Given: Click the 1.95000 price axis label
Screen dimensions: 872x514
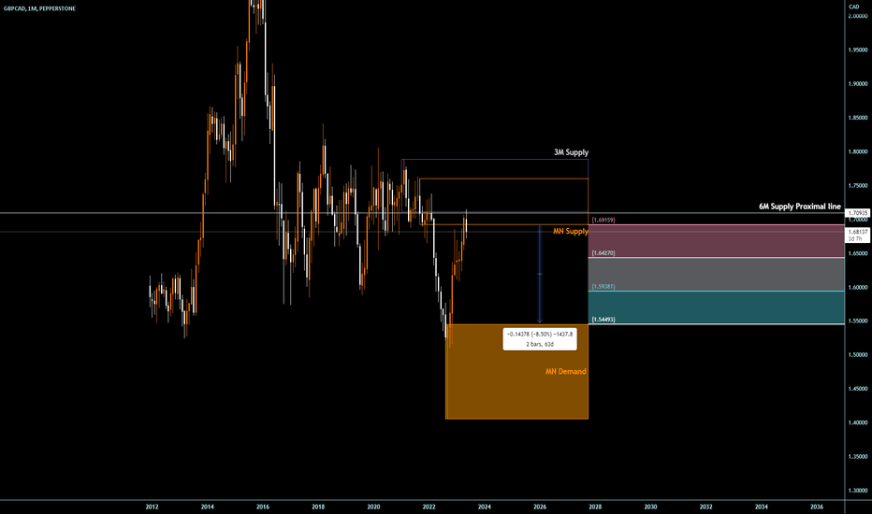Looking at the screenshot, I should click(858, 50).
